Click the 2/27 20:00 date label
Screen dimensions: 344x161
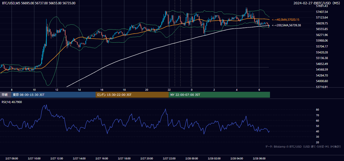(x=146, y=159)
